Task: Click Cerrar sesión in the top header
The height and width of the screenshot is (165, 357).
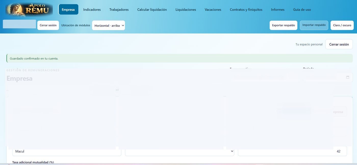Action: pyautogui.click(x=48, y=25)
